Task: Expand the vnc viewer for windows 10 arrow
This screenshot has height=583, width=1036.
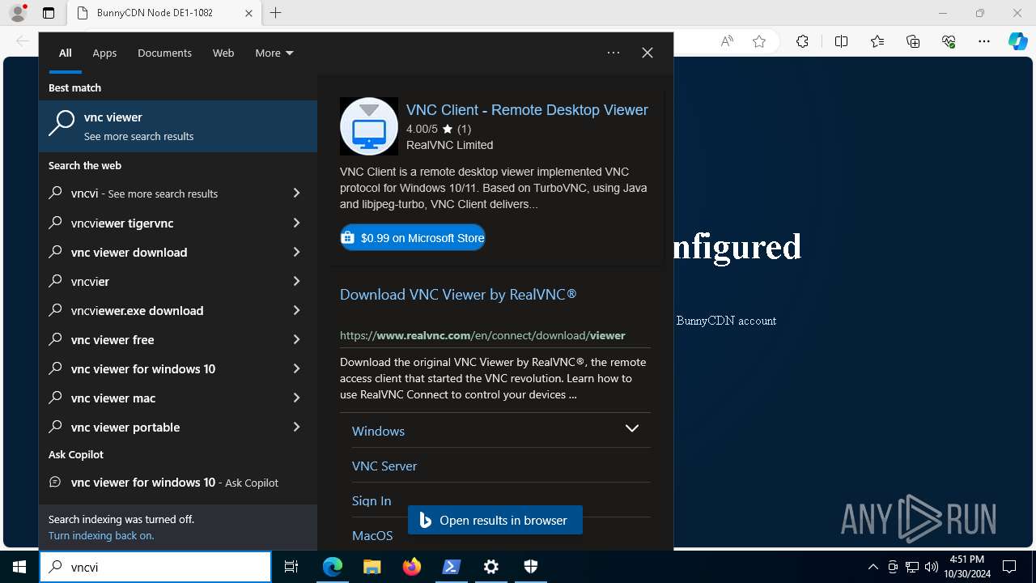Action: click(x=296, y=368)
